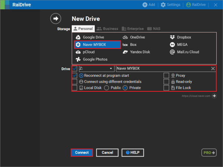The image size is (223, 167).
Task: Open the https://cloud.naver.com link text
Action: (x=196, y=96)
